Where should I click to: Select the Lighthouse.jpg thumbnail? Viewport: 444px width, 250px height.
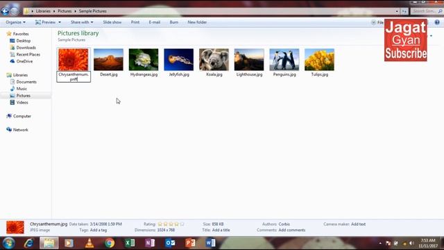pyautogui.click(x=249, y=60)
